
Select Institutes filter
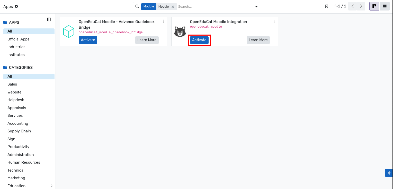[x=29, y=55]
